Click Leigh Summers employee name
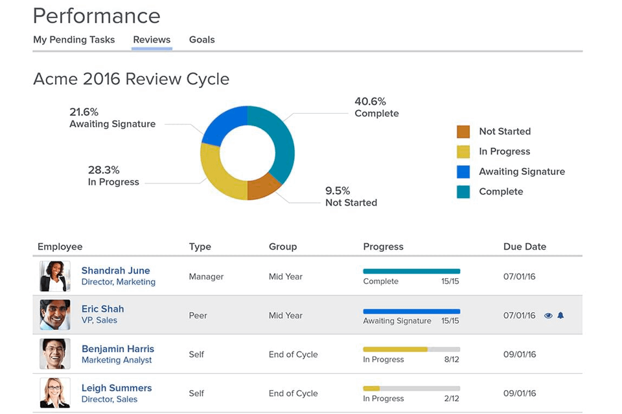Image resolution: width=622 pixels, height=414 pixels. coord(116,388)
